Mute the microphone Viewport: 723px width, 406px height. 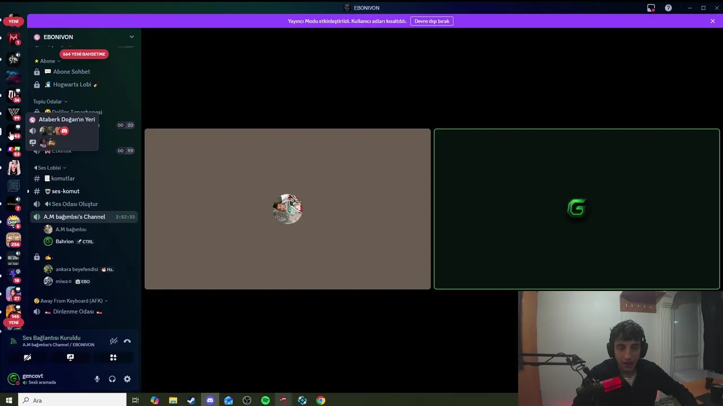pyautogui.click(x=97, y=379)
